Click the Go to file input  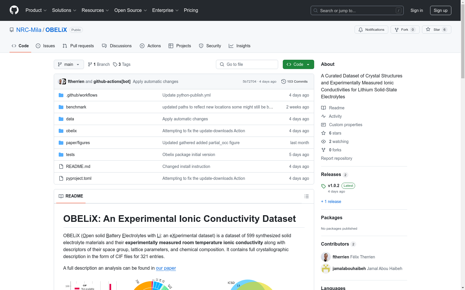(x=247, y=64)
